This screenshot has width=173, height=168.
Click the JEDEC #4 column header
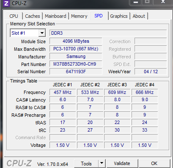pyautogui.click(x=145, y=85)
